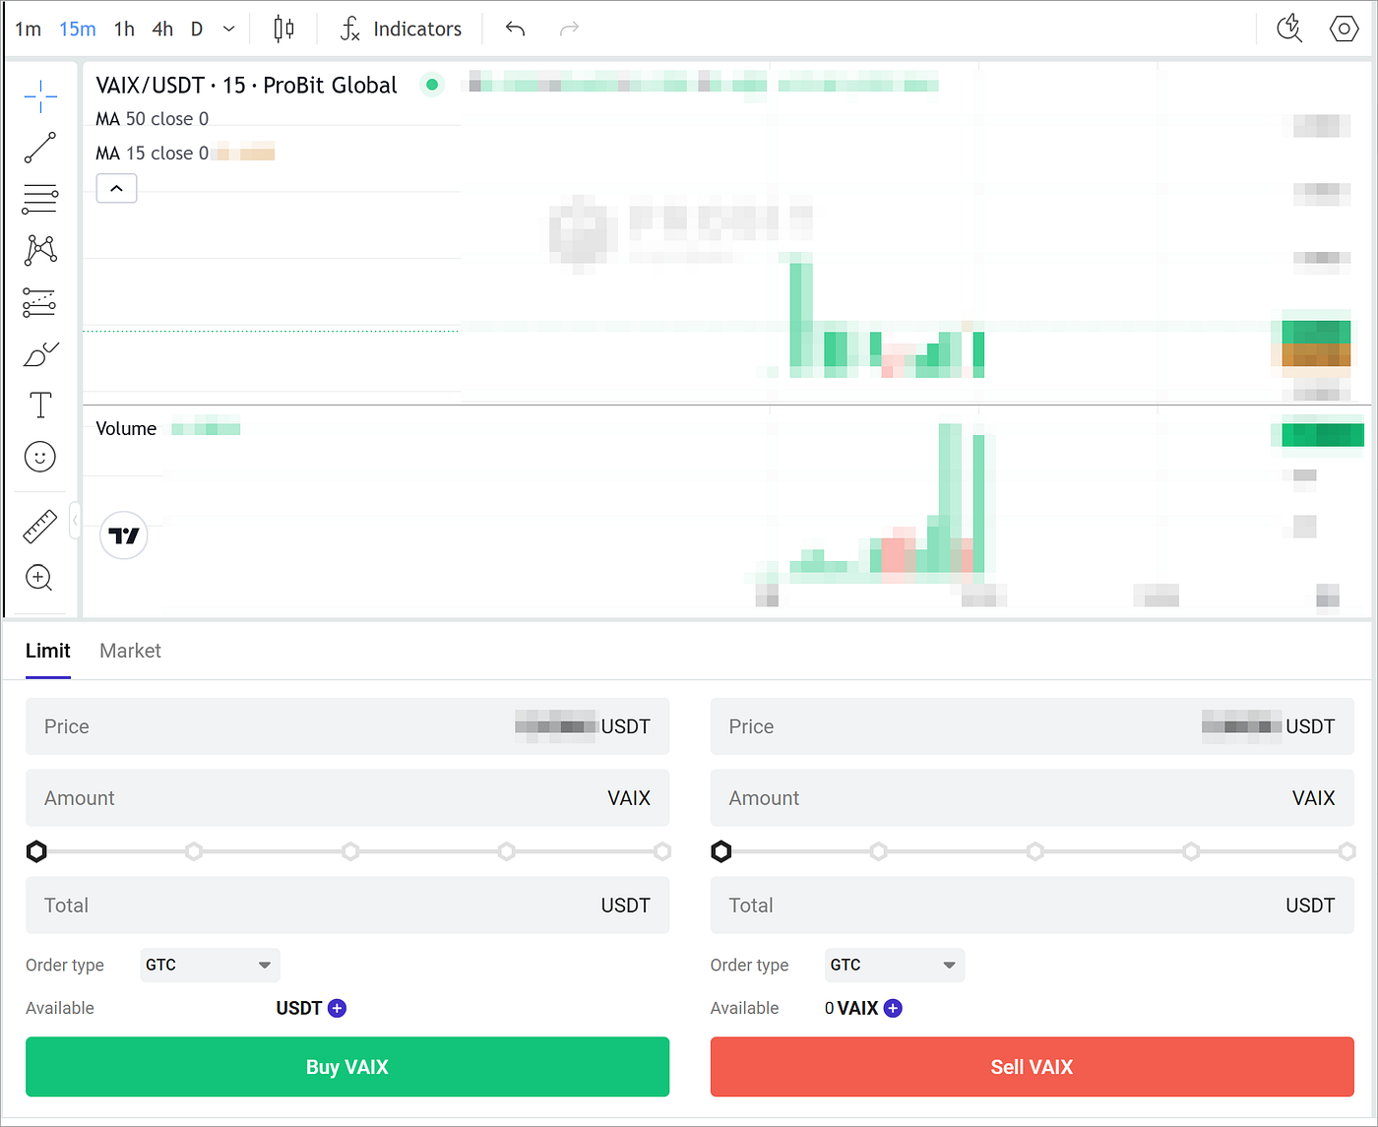This screenshot has width=1378, height=1127.
Task: Switch chart to 1h timeframe
Action: pyautogui.click(x=124, y=29)
